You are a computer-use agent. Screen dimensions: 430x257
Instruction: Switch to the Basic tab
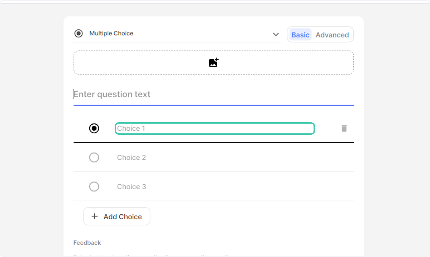(x=300, y=34)
